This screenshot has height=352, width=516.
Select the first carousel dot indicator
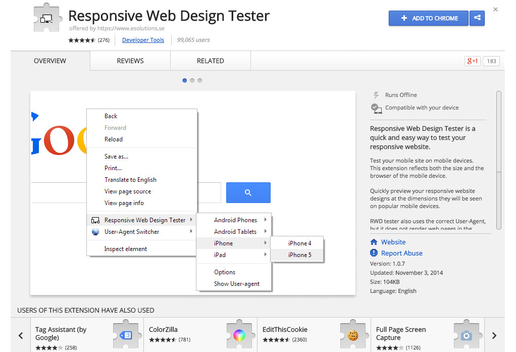(185, 80)
